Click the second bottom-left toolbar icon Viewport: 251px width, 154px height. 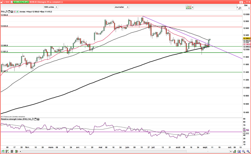click(7, 151)
